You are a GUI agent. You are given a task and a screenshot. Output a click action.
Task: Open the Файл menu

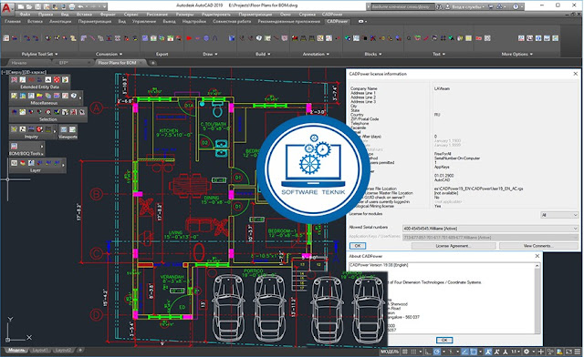point(25,15)
